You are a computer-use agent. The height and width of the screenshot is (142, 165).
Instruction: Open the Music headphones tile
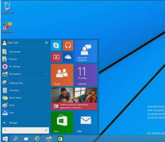click(x=68, y=45)
